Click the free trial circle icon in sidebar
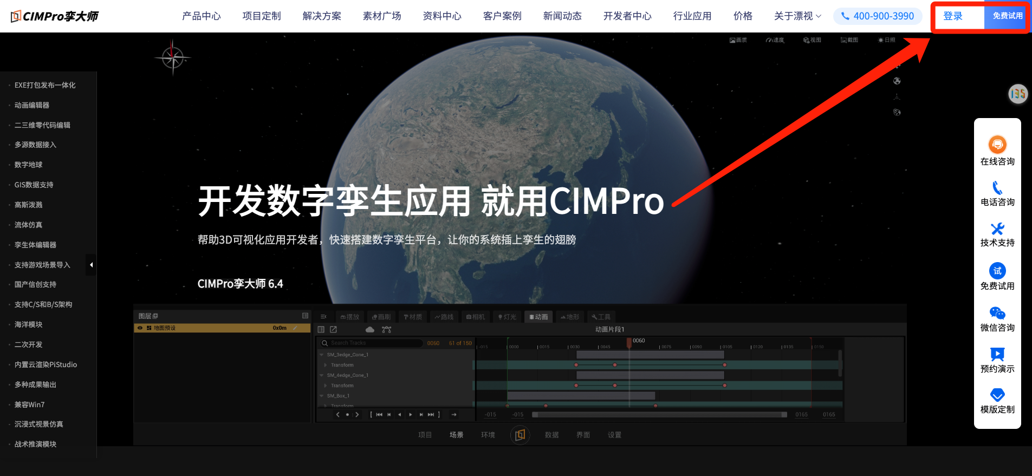This screenshot has height=476, width=1032. (997, 271)
